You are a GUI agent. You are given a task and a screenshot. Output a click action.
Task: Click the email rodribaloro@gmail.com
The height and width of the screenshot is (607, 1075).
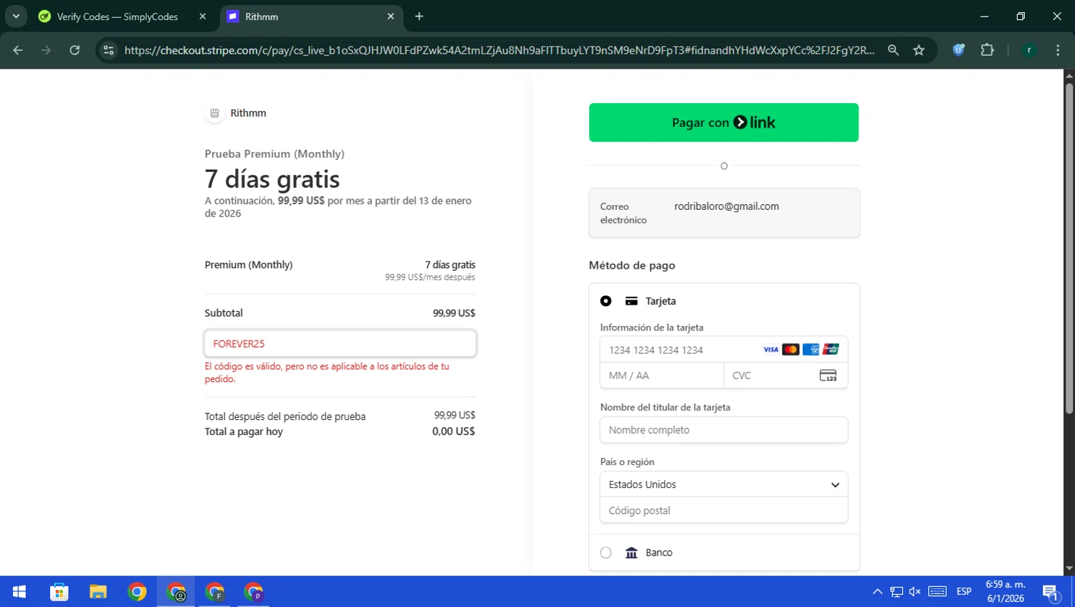727,206
